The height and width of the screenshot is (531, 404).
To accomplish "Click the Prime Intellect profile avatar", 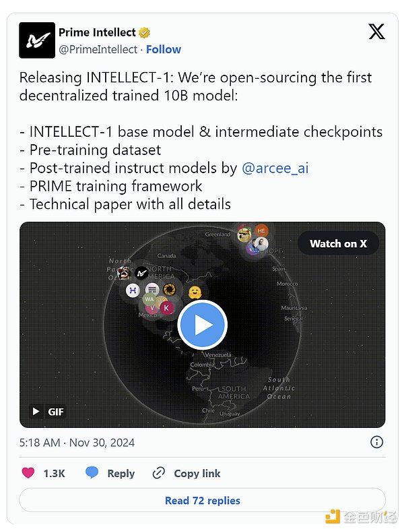I will pyautogui.click(x=37, y=40).
